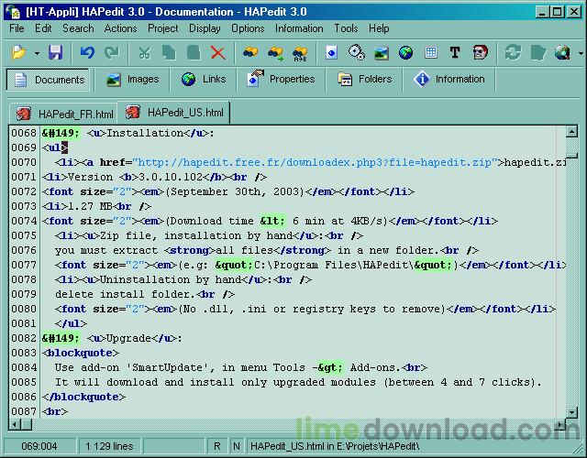587x458 pixels.
Task: Click 'delete install folder' text line 0079
Action: pos(126,294)
